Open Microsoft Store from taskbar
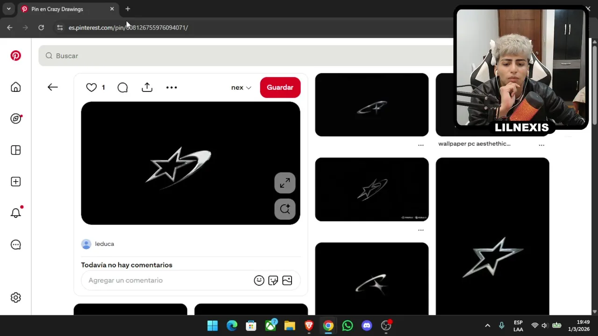Viewport: 598px width, 336px height. [x=251, y=326]
